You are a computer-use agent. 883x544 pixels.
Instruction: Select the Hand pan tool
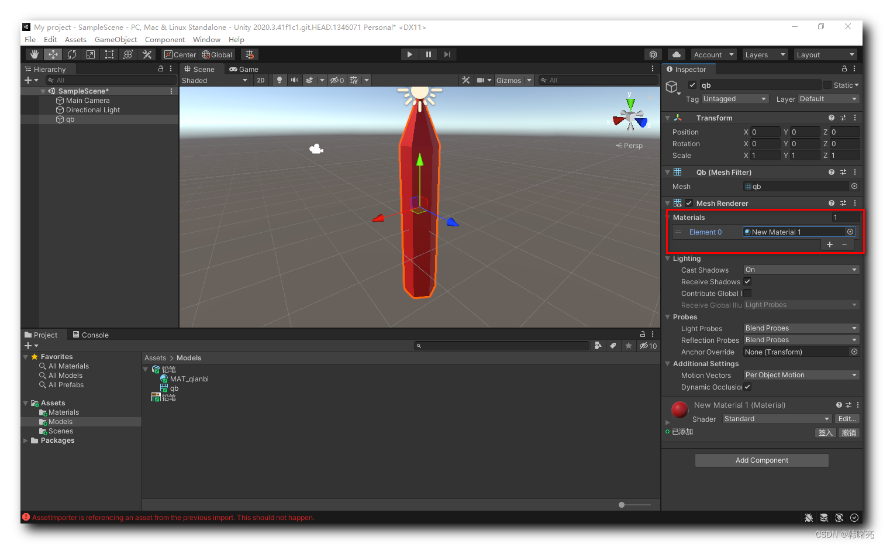coord(34,54)
